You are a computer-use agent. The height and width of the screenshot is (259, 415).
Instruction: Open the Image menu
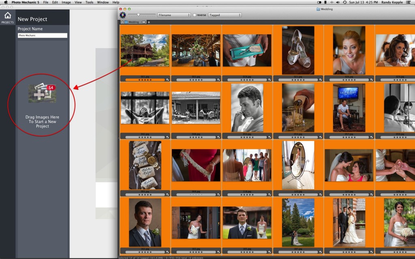(66, 2)
